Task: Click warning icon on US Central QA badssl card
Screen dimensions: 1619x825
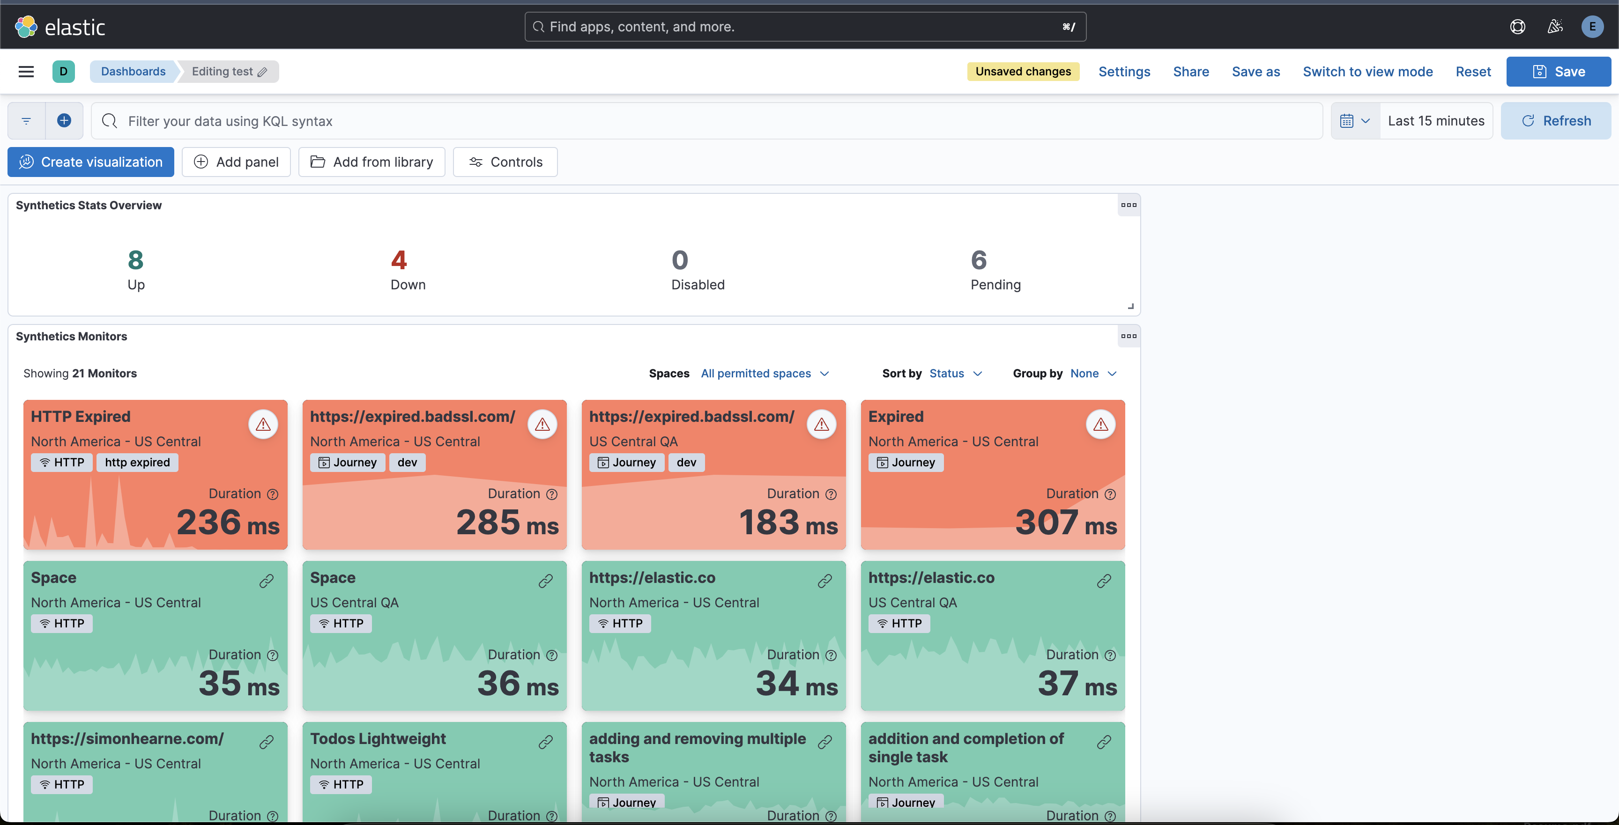Action: [821, 425]
